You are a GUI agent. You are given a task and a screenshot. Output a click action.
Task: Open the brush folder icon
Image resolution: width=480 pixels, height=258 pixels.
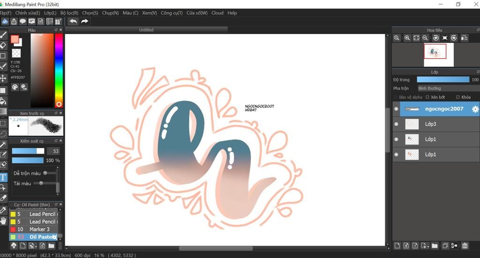pyautogui.click(x=52, y=245)
